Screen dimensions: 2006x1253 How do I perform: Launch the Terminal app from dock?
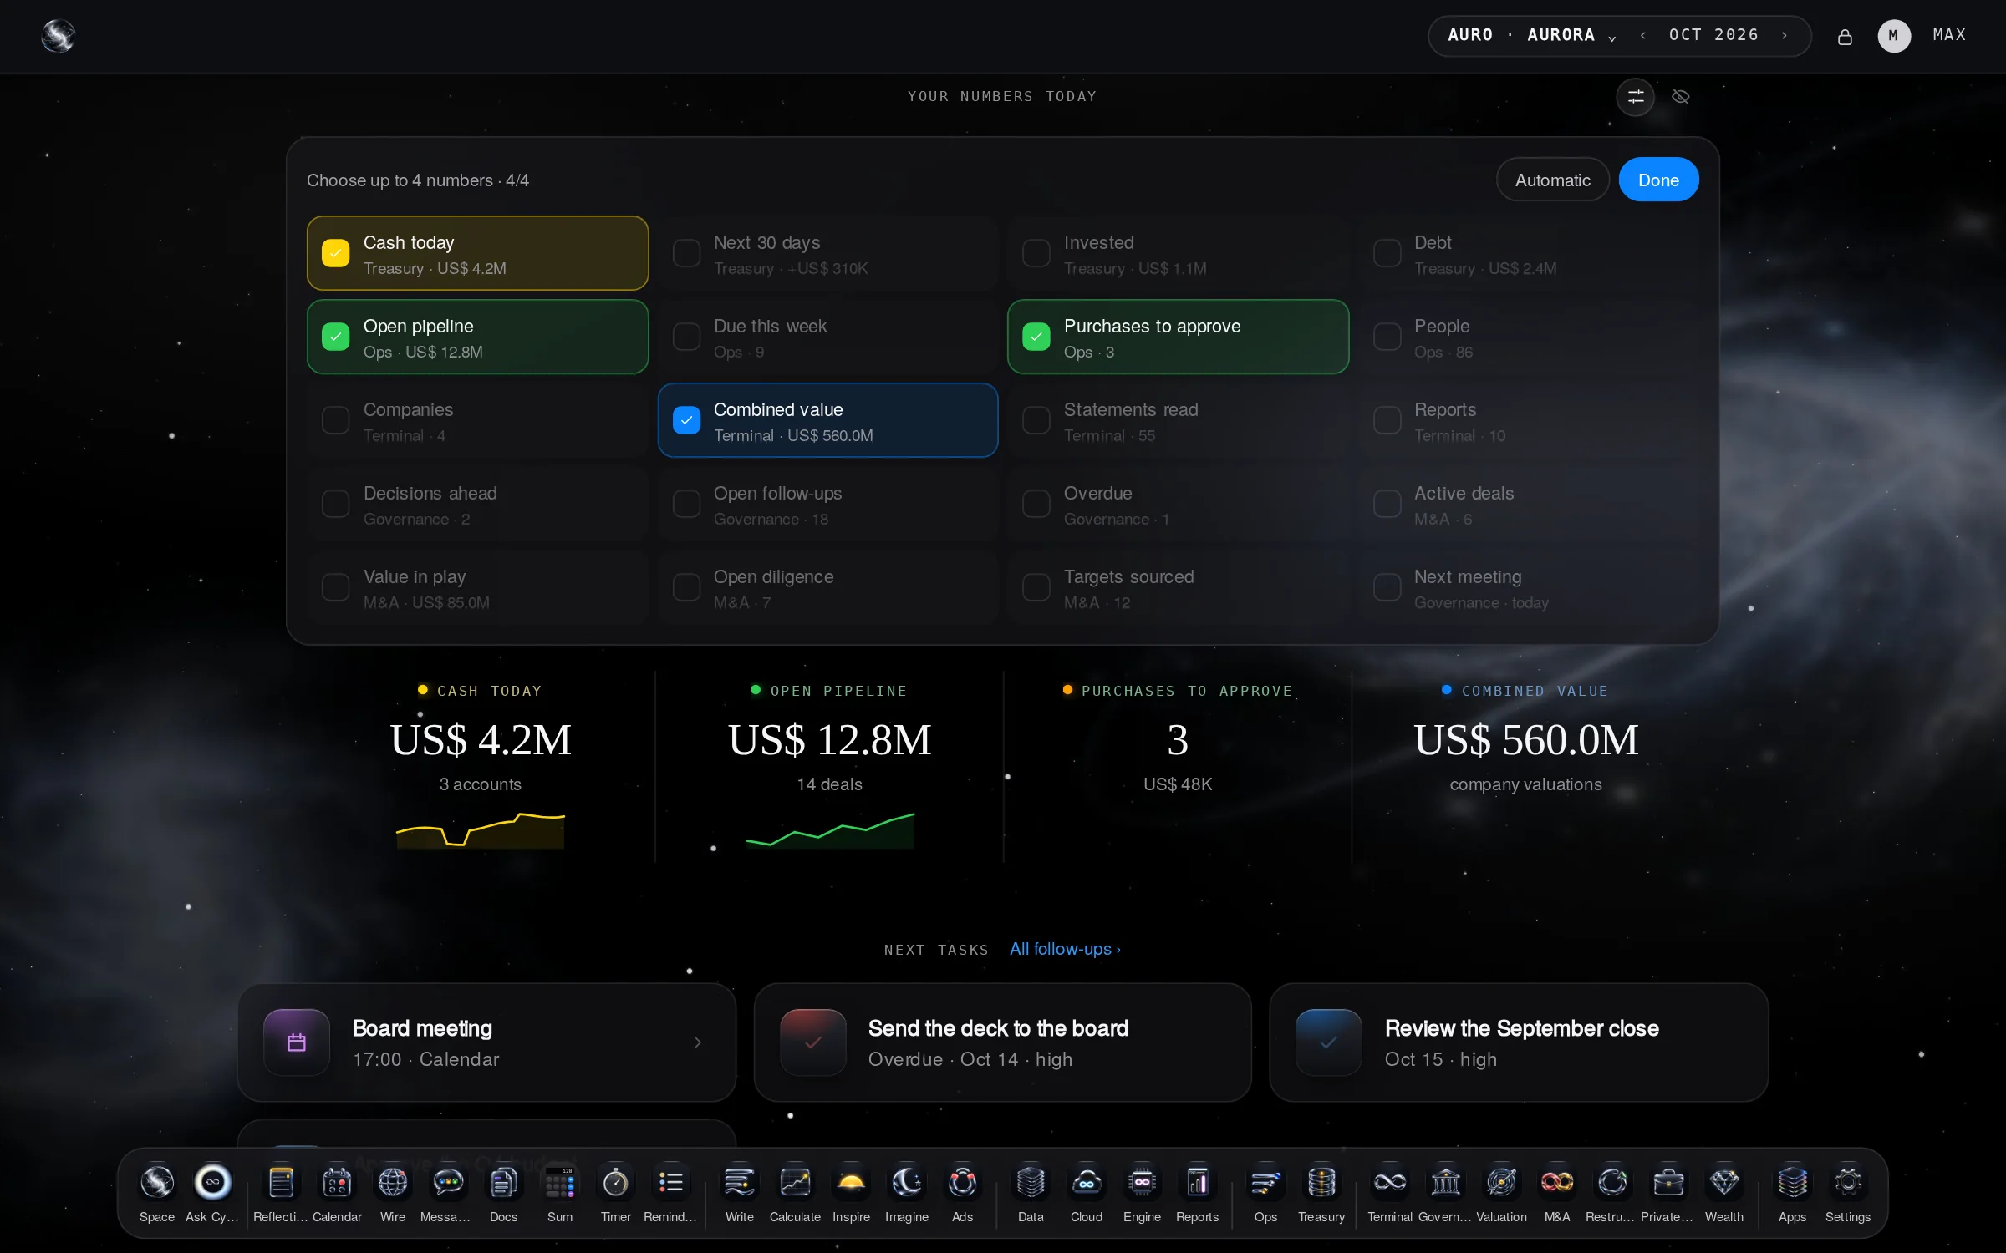pyautogui.click(x=1389, y=1193)
